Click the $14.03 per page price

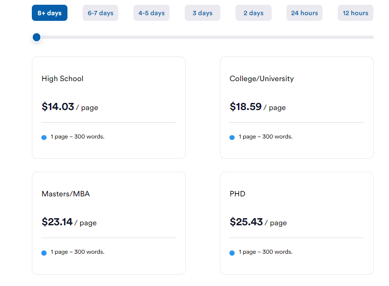(x=70, y=107)
